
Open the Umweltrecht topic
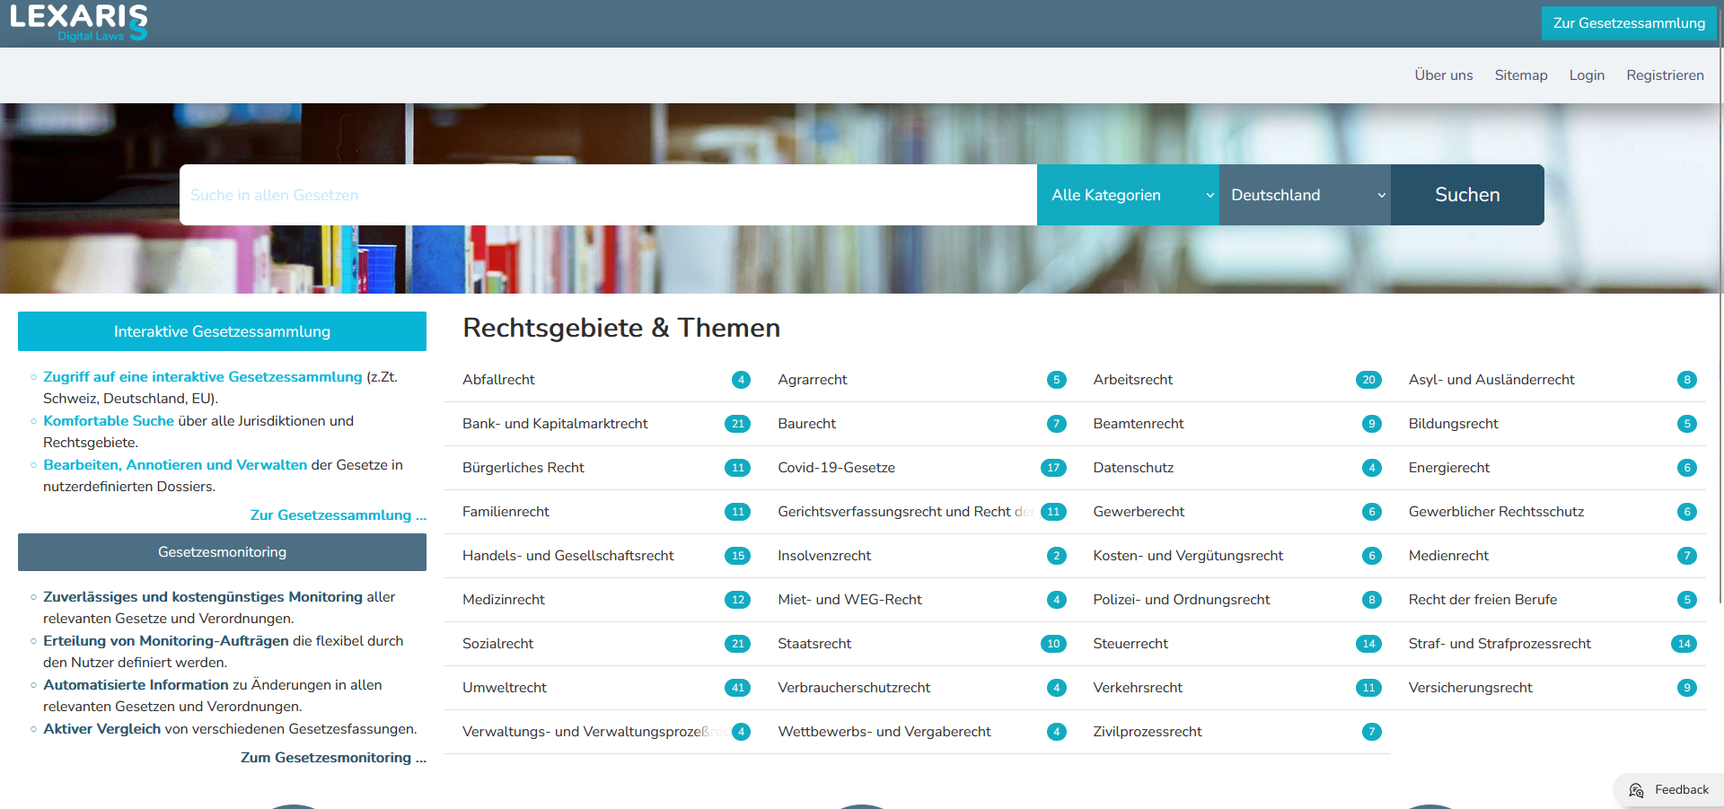(x=504, y=688)
